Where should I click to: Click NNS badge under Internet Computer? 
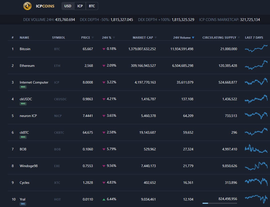pos(23,87)
